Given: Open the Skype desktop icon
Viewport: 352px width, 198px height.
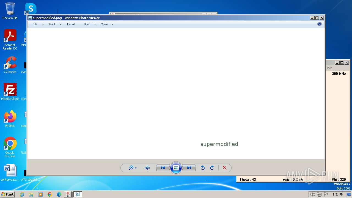Looking at the screenshot, I should pyautogui.click(x=31, y=9).
